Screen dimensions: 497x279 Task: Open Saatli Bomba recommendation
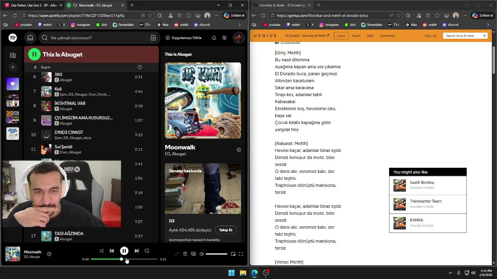427,185
